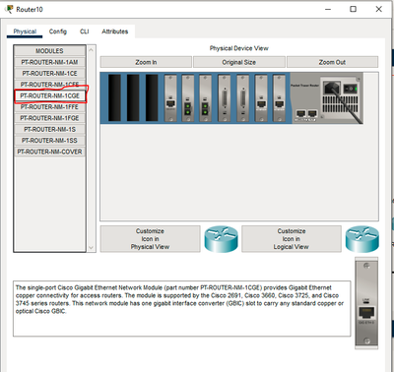Click the Router10 window title icon
Screen dimensions: 394x372
coord(10,9)
